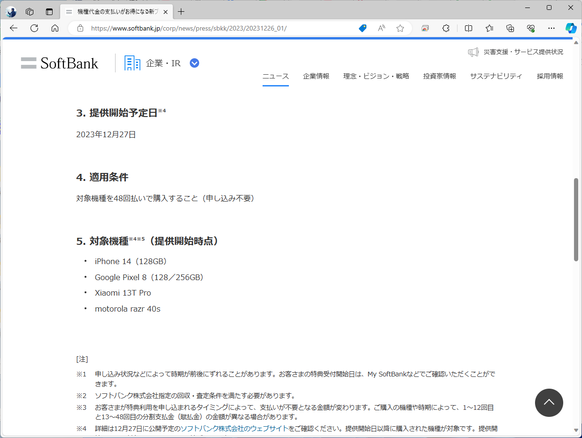582x438 pixels.
Task: Expand the 企業・IR dropdown chevron
Action: click(194, 63)
